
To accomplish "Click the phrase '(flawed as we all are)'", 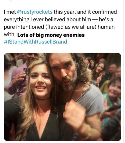I will coord(71,27).
